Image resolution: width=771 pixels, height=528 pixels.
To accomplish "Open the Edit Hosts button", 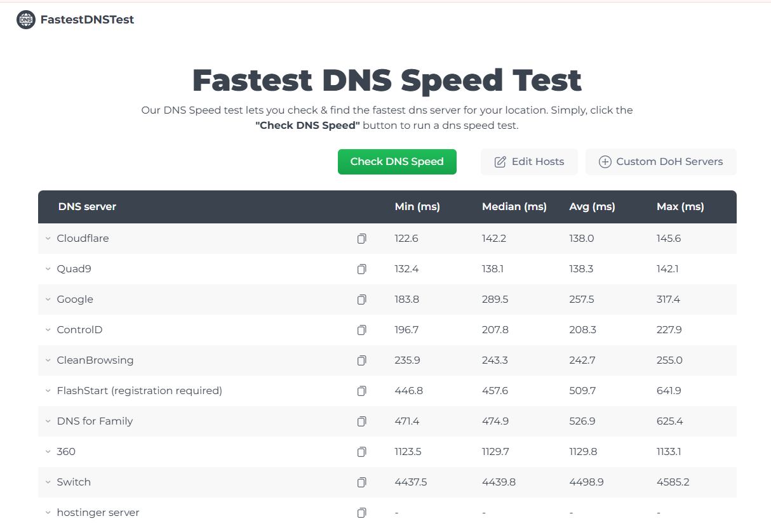I will click(x=529, y=162).
